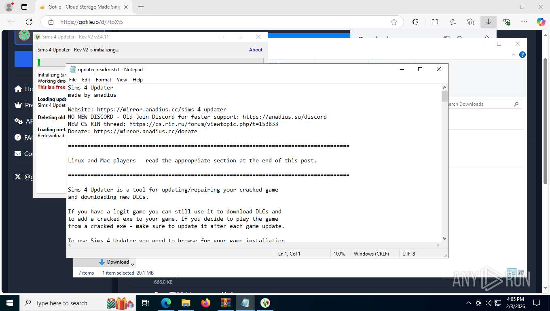The image size is (550, 311).
Task: Open the Notepad Edit menu
Action: [86, 80]
